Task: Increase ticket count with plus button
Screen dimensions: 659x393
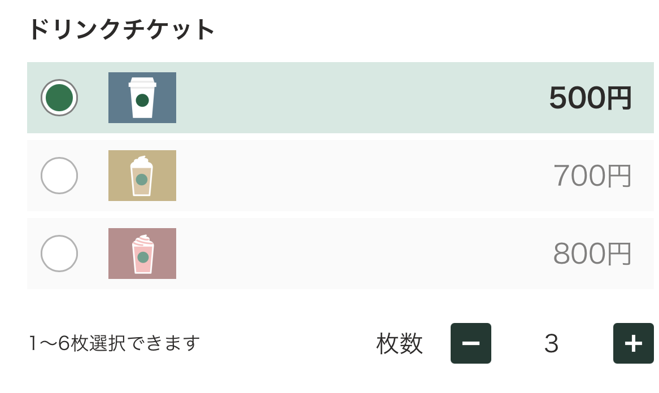Action: [633, 343]
